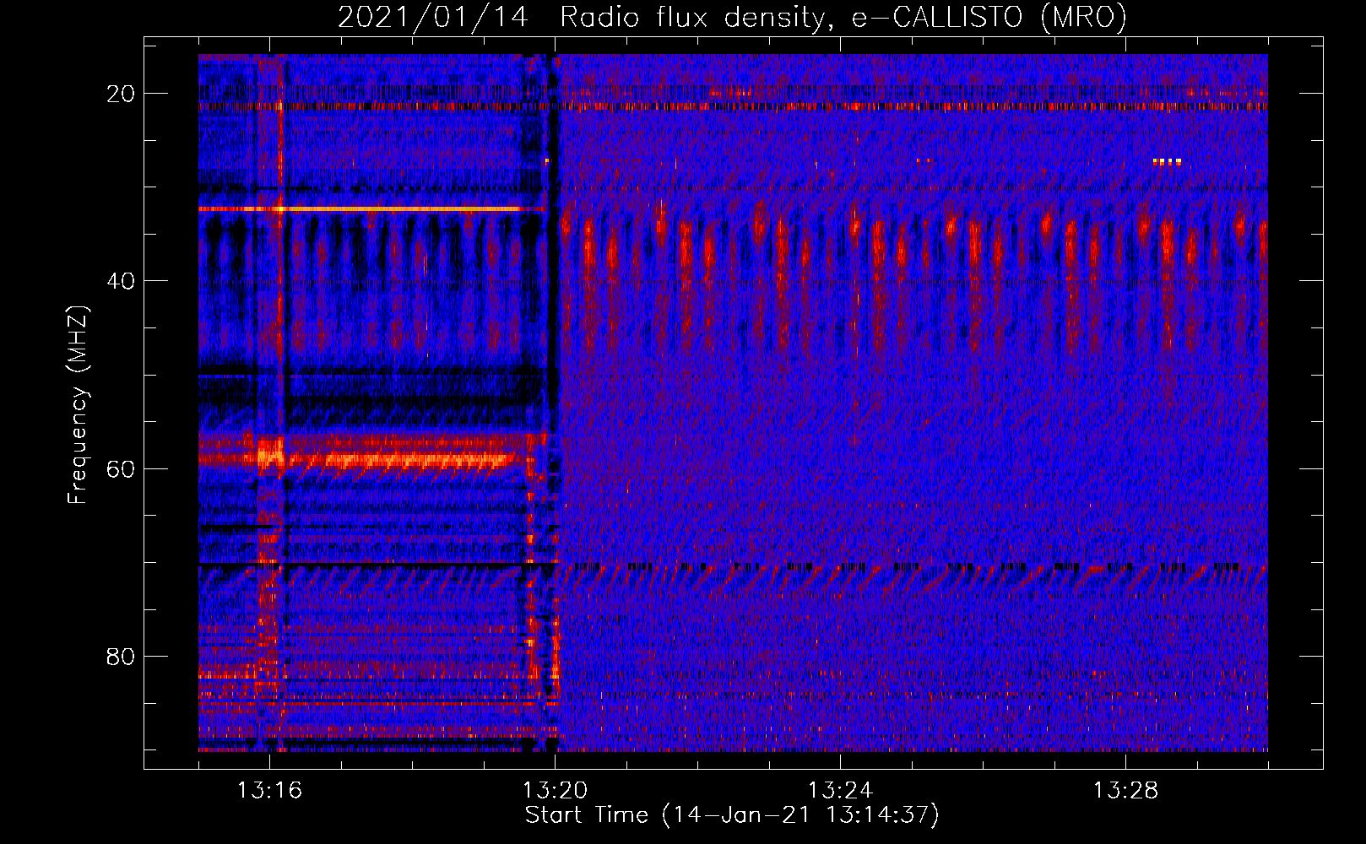
Task: Click the "20" frequency tick label
Action: pos(122,94)
